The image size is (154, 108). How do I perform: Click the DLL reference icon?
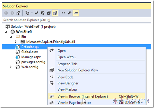coord(23,42)
